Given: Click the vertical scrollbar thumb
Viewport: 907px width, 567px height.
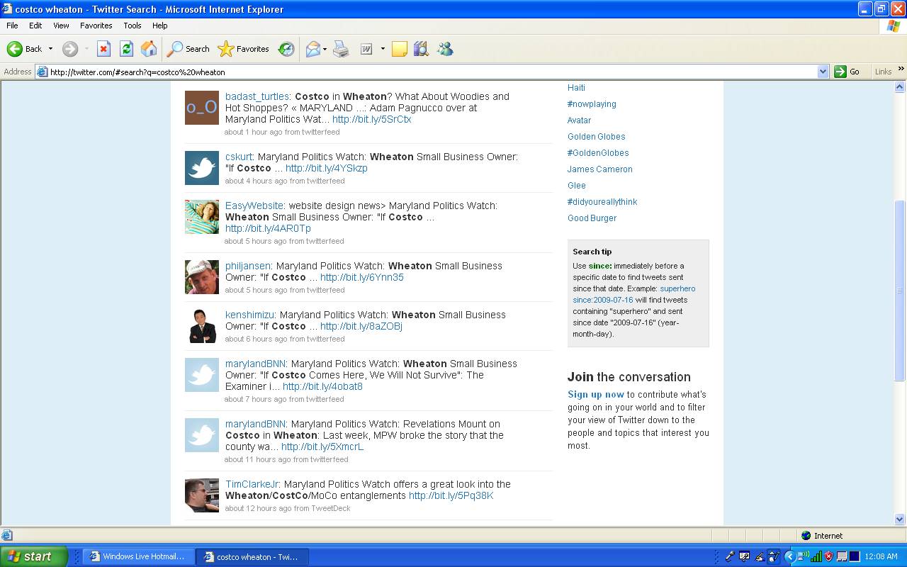Looking at the screenshot, I should tap(900, 291).
